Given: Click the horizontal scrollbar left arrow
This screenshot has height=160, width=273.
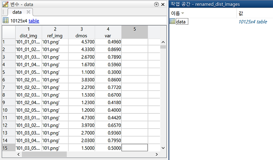Looking at the screenshot, I should coord(19,154).
